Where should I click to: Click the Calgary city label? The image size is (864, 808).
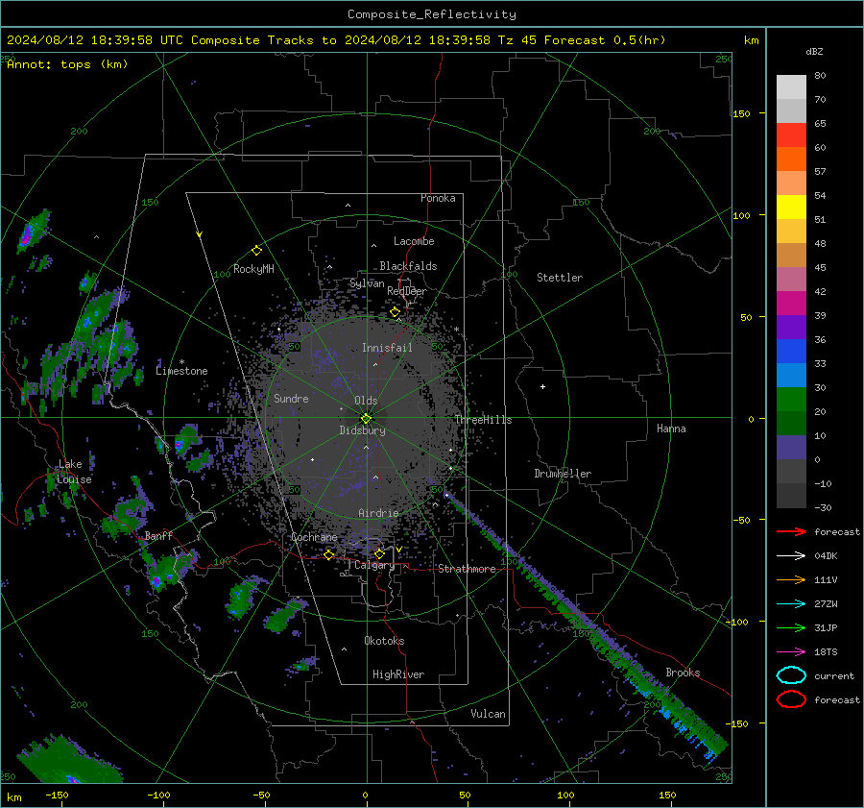click(374, 565)
